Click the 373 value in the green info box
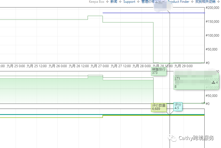 177,79
